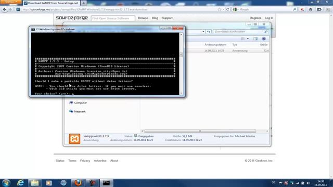Open Privacy footer link
Viewport: 333px width, 187px height.
[85, 161]
